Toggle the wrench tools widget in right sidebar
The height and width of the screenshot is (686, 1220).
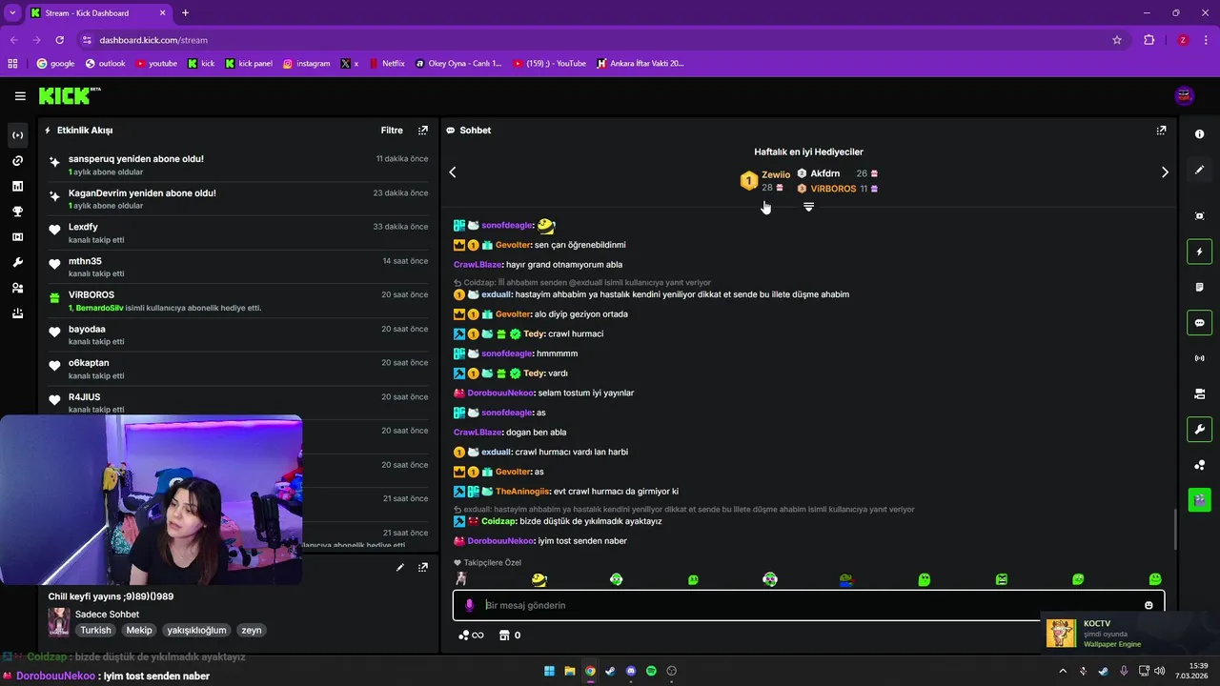click(1200, 430)
